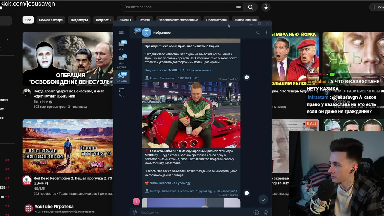Open the dct folder in Telegram
Viewport: 384px width, 216px height.
click(x=121, y=46)
